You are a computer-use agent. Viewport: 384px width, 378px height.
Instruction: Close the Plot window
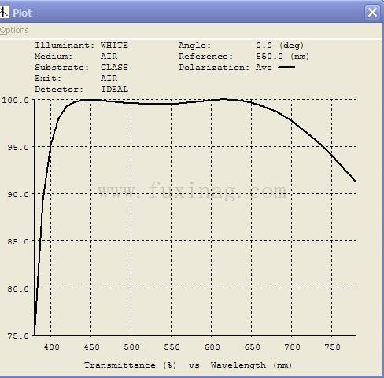pos(372,13)
